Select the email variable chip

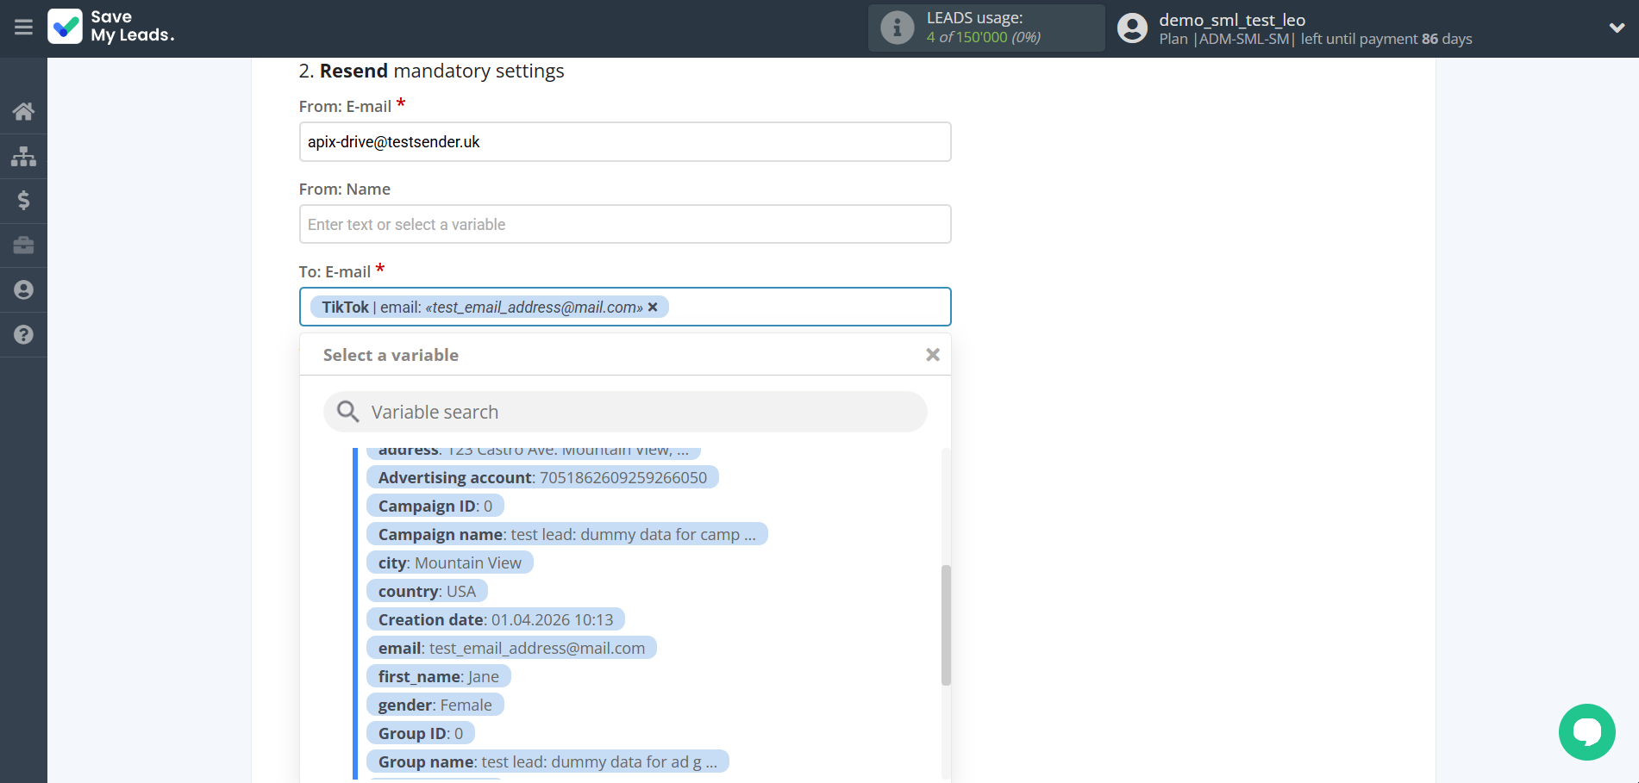pyautogui.click(x=511, y=648)
